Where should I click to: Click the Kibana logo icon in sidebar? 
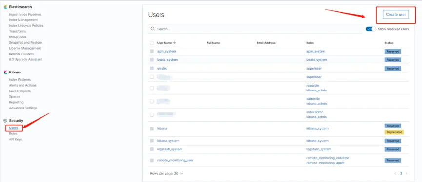[5, 73]
